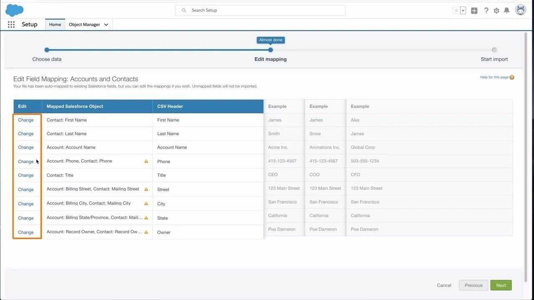This screenshot has width=534, height=300.
Task: Change the City field mapping
Action: pos(26,204)
